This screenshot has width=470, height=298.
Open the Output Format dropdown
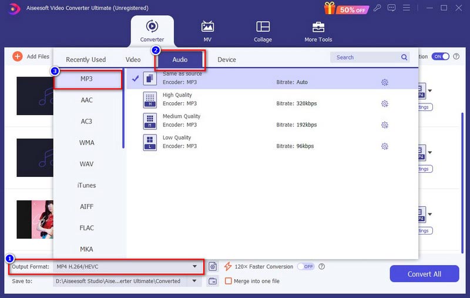pos(127,266)
